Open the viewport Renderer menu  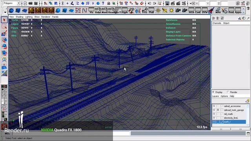[46, 17]
